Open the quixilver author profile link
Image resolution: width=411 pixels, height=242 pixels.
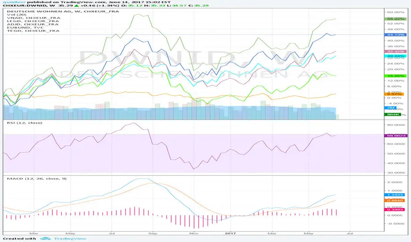[14, 2]
